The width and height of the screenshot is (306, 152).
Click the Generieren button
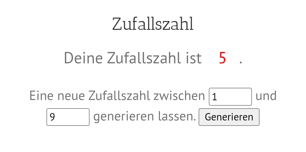[x=229, y=117]
